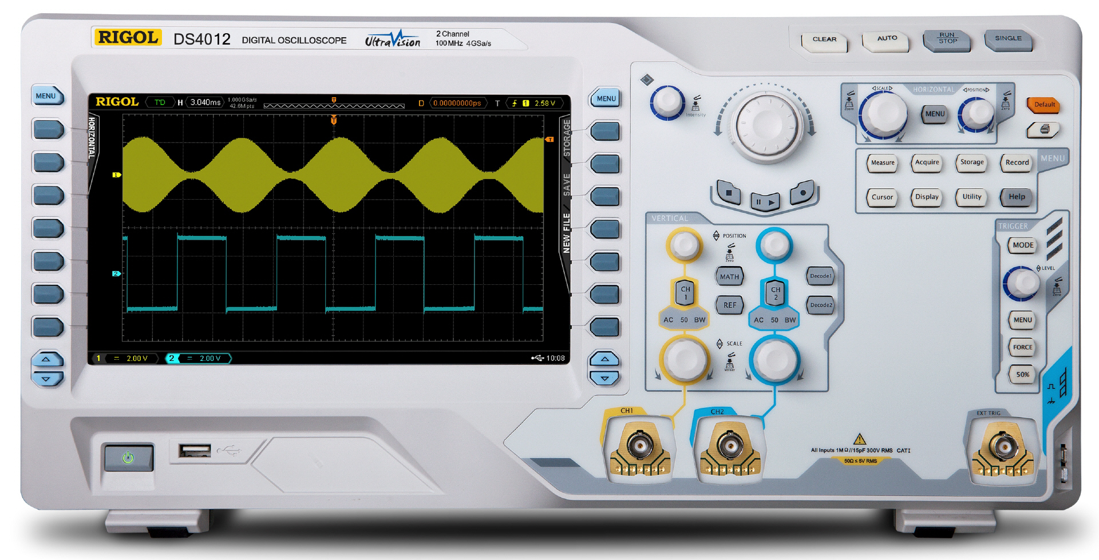Click the round record dot button
Image resolution: width=1099 pixels, height=560 pixels.
tap(802, 193)
